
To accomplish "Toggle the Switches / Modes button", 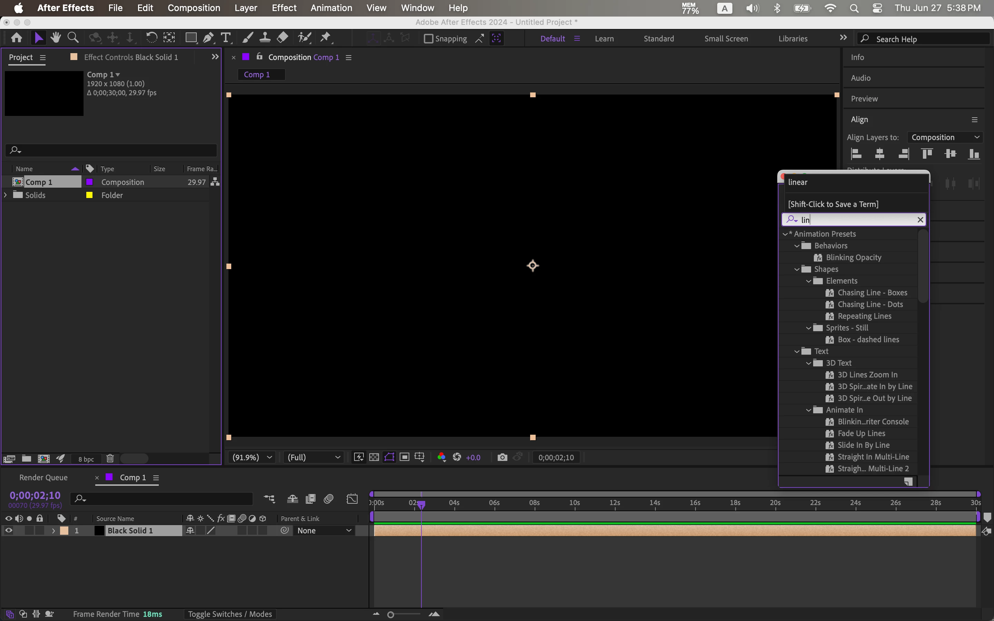I will pyautogui.click(x=230, y=614).
